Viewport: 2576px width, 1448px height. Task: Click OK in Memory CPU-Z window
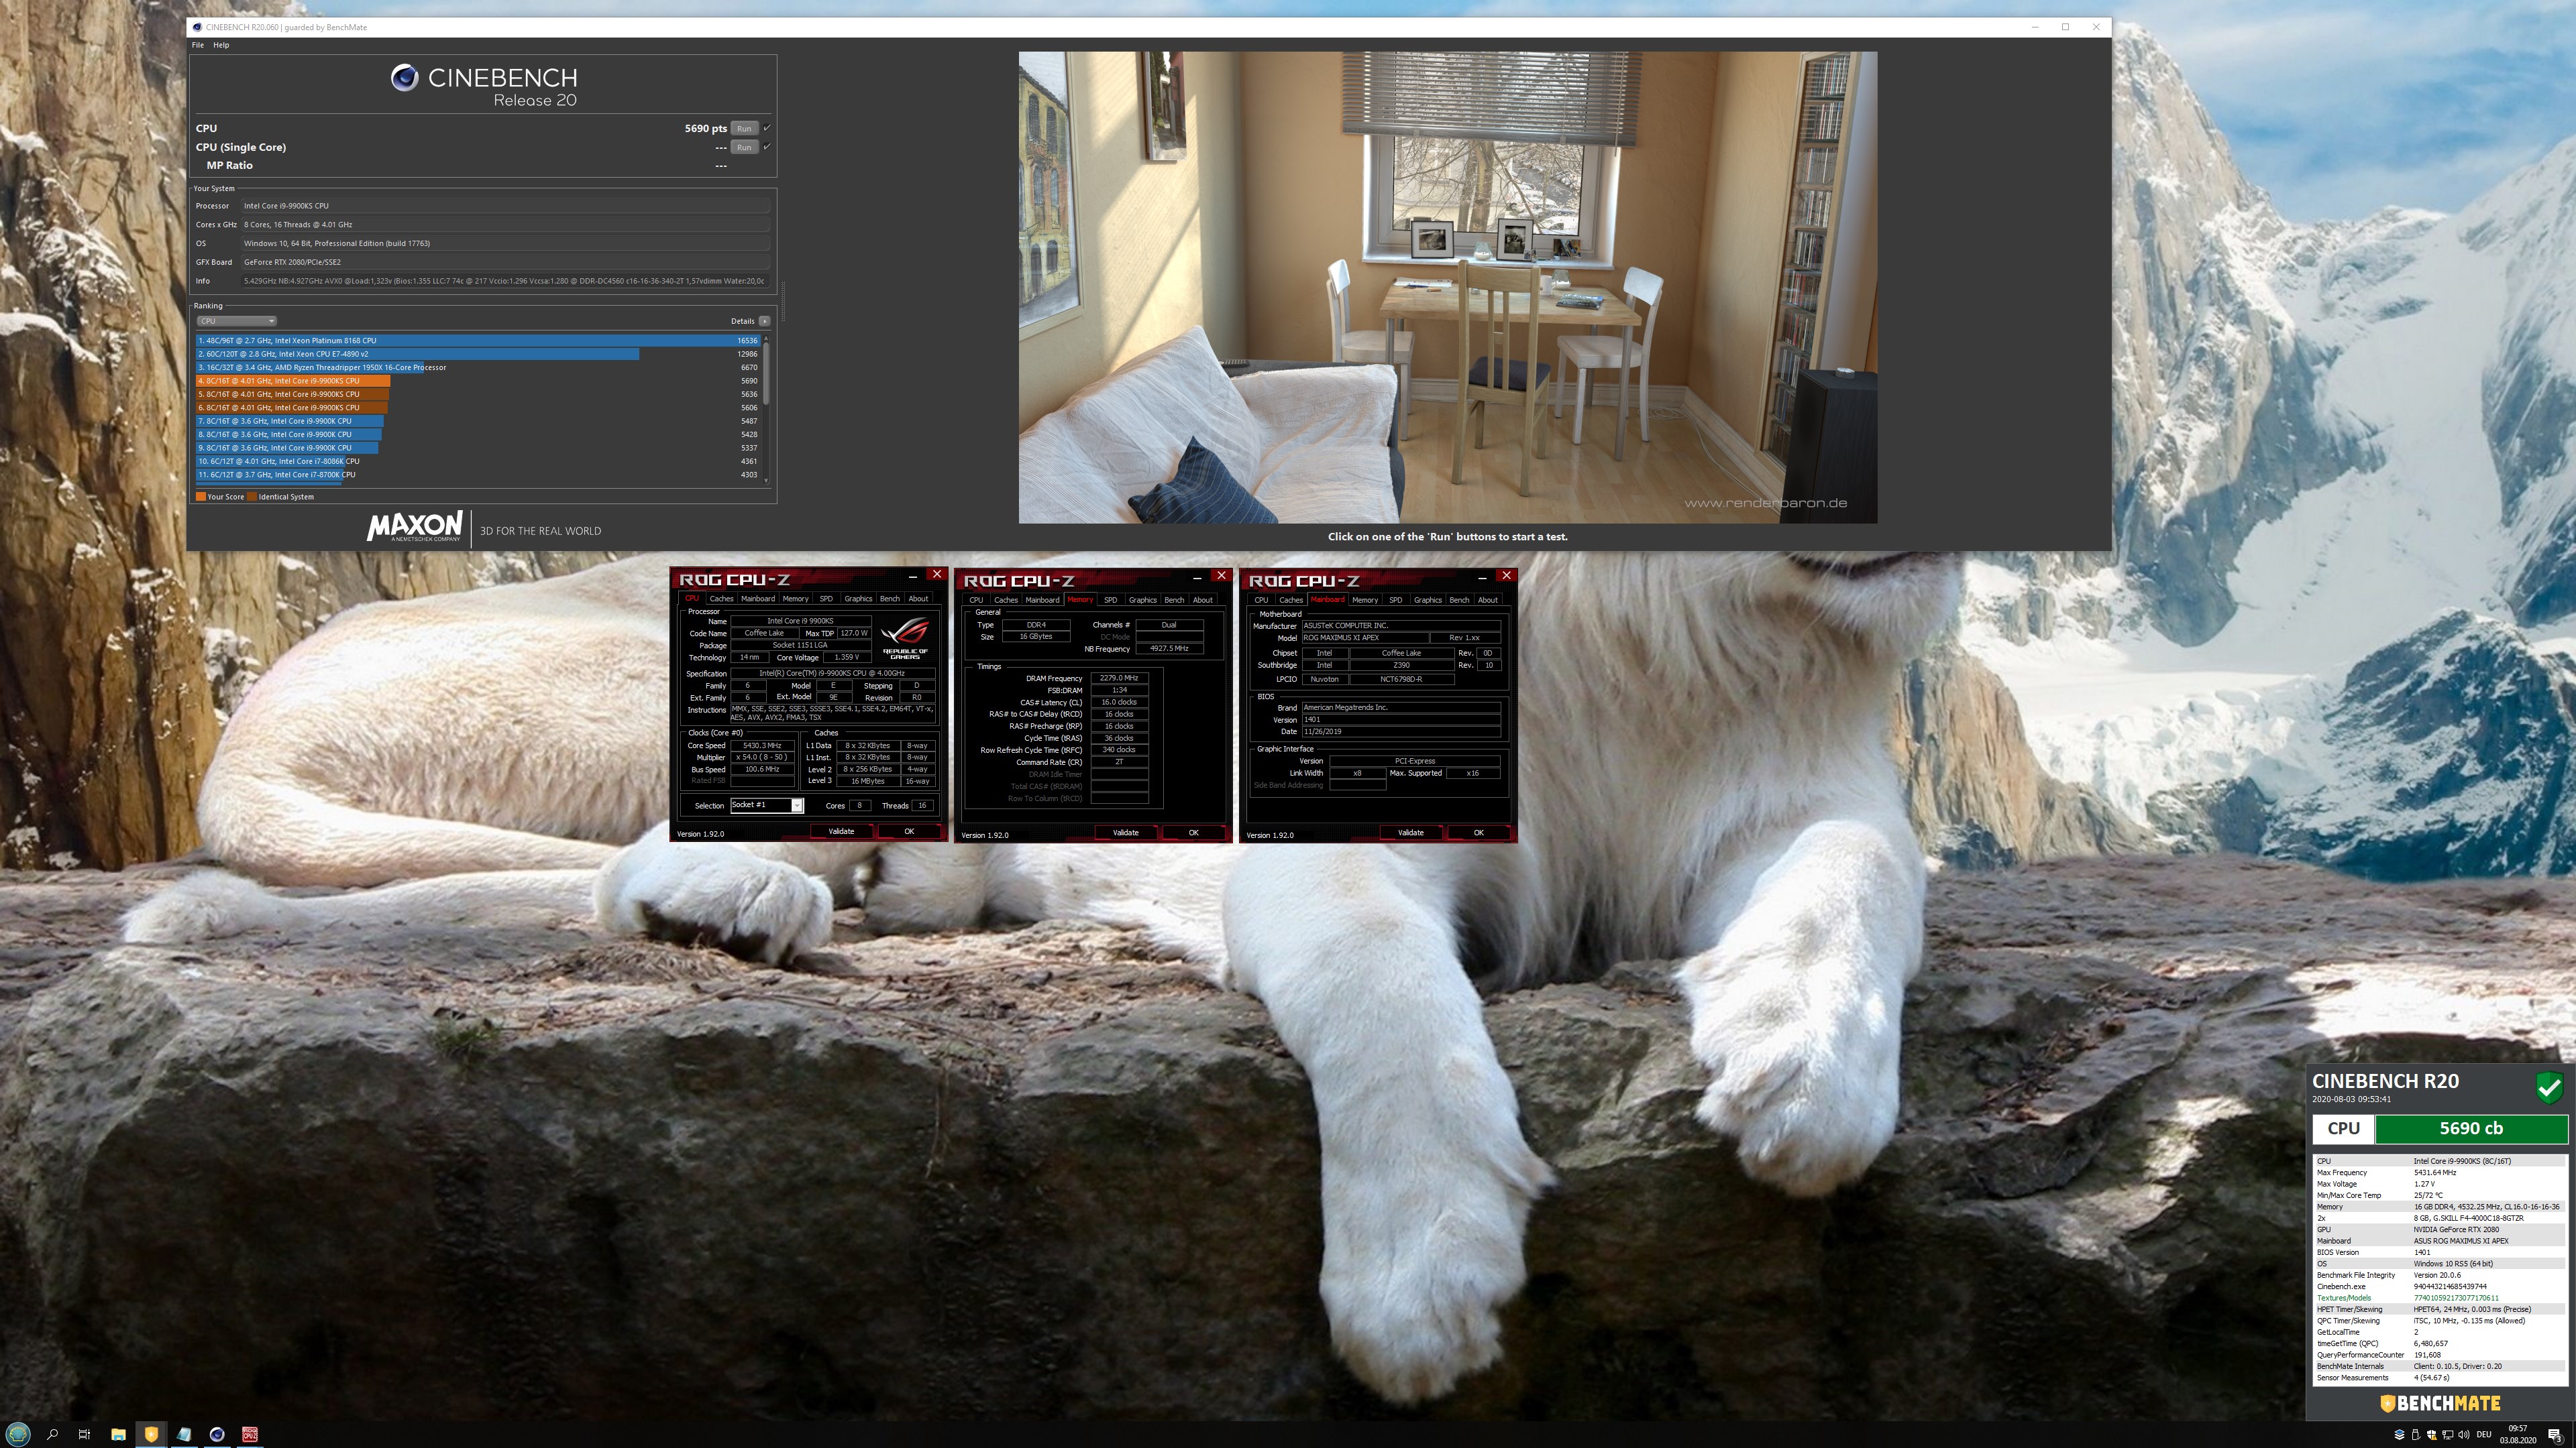tap(1193, 833)
